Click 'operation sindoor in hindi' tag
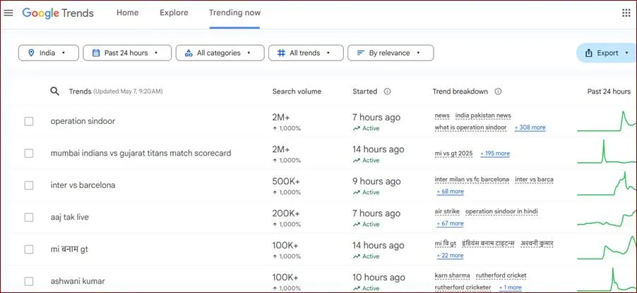This screenshot has height=293, width=637. [501, 211]
